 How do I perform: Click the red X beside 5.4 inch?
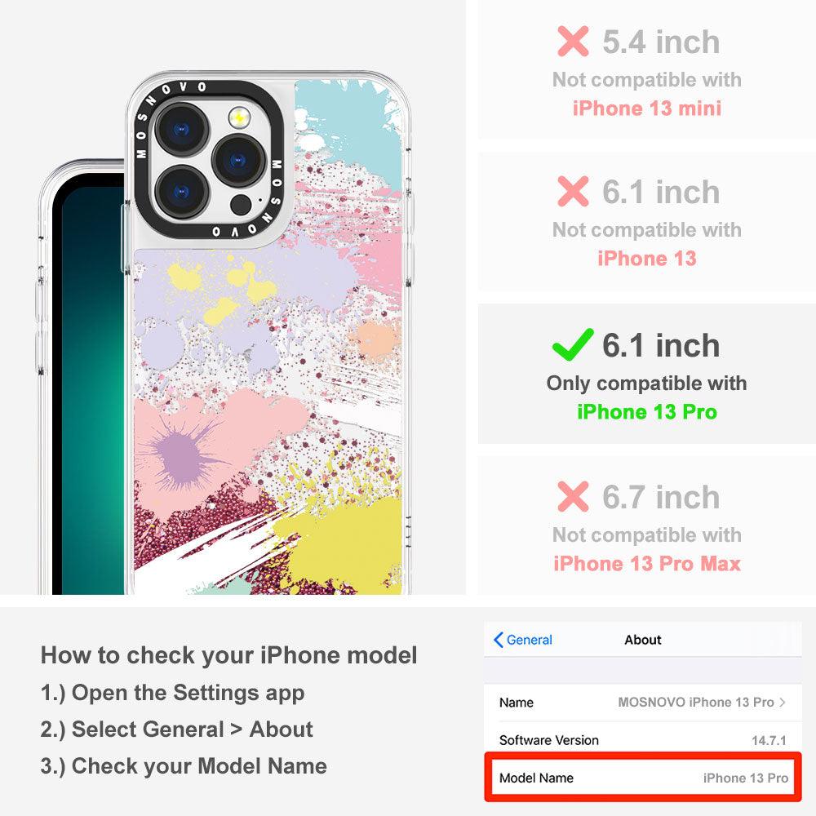pos(573,41)
